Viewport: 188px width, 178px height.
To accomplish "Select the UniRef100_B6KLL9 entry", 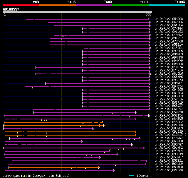I will pos(169,164).
